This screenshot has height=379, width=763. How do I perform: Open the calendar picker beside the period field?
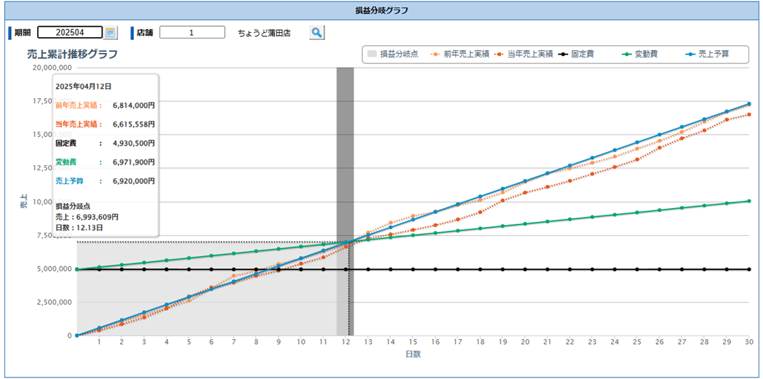110,33
